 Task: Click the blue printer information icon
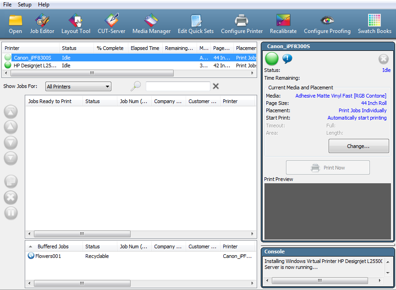pos(287,59)
